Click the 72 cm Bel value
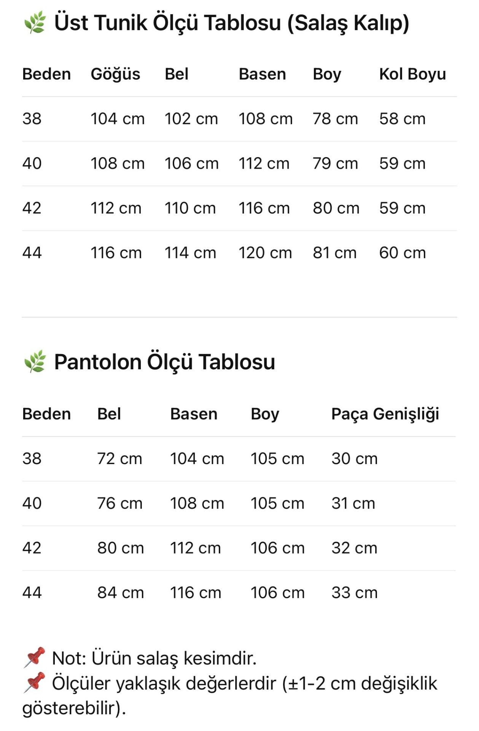The image size is (479, 731). click(x=119, y=458)
